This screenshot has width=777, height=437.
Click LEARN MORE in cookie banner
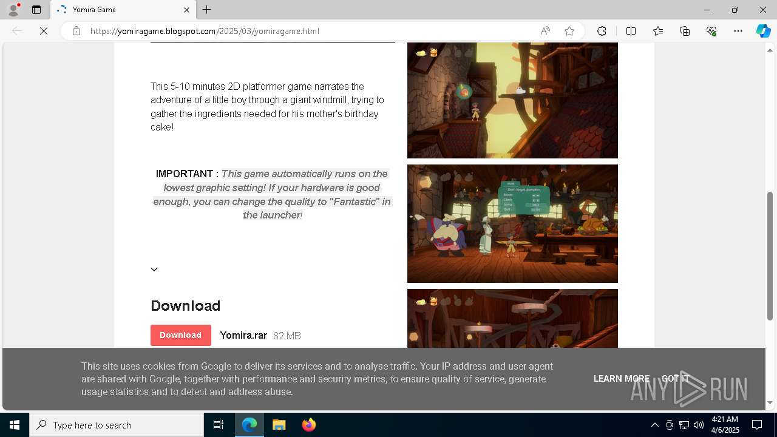(622, 379)
